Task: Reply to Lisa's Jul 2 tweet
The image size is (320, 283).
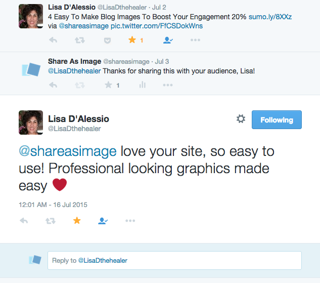Action: tap(53, 40)
